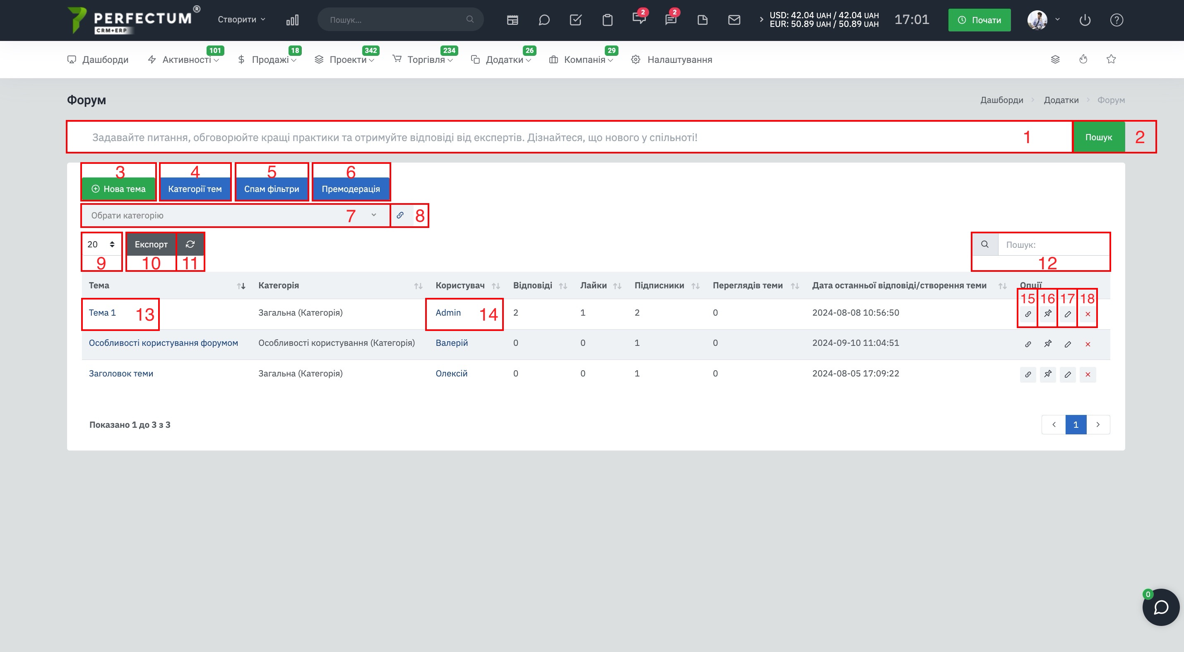
Task: Open the mail envelope icon in the header
Action: (734, 20)
